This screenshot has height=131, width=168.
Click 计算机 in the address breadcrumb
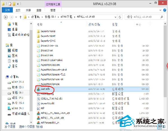click(x=36, y=17)
